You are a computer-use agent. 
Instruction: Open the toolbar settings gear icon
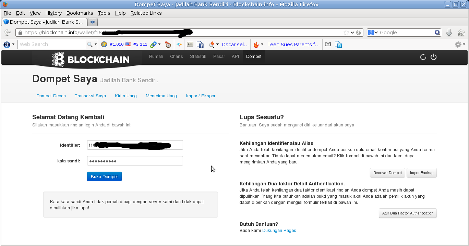pos(458,45)
